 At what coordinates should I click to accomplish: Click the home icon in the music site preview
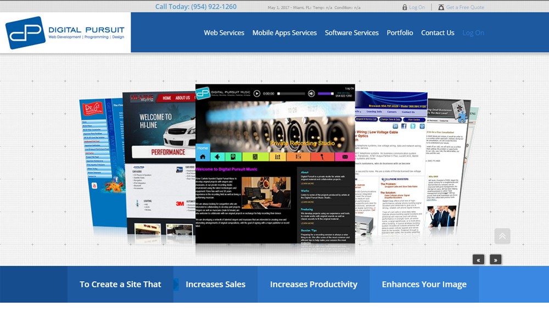(203, 157)
